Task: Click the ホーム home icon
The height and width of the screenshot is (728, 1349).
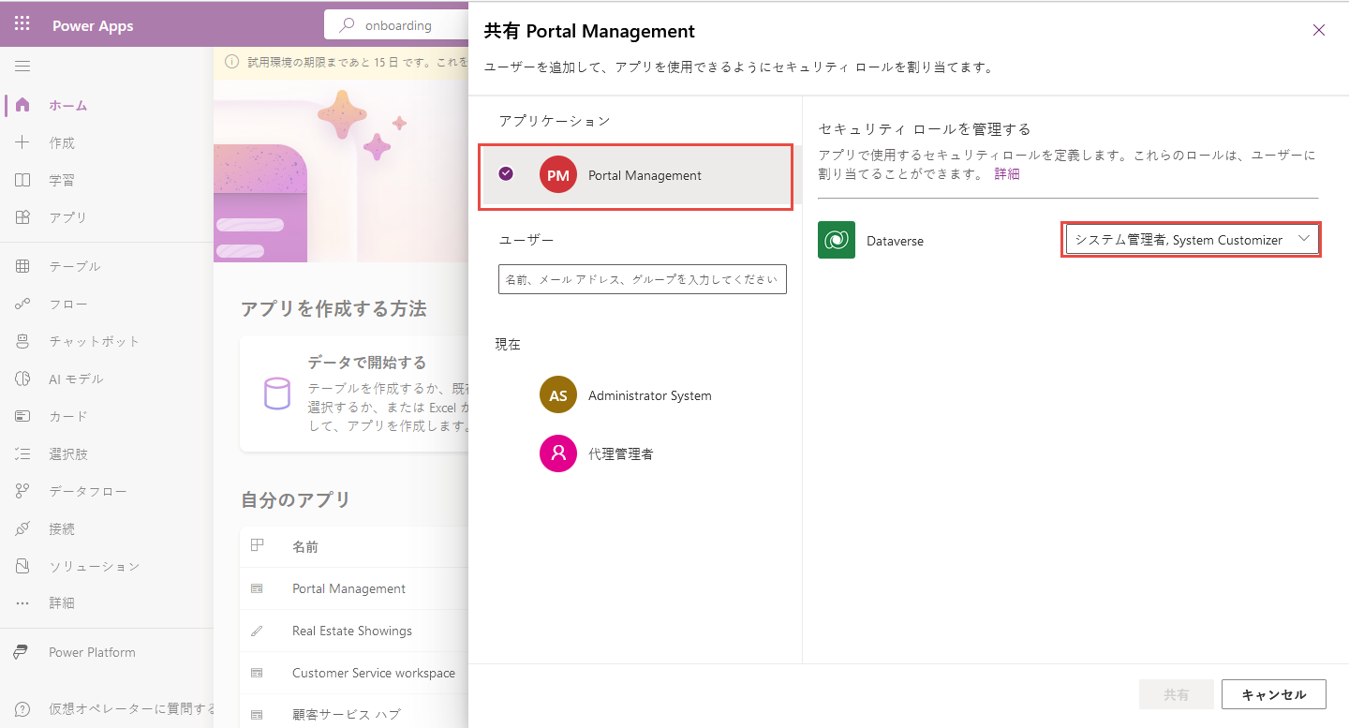Action: click(22, 105)
